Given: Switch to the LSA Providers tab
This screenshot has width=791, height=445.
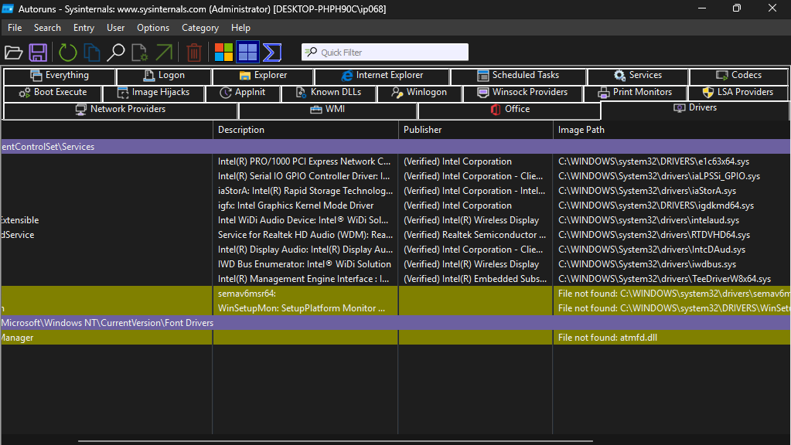Looking at the screenshot, I should coord(738,93).
